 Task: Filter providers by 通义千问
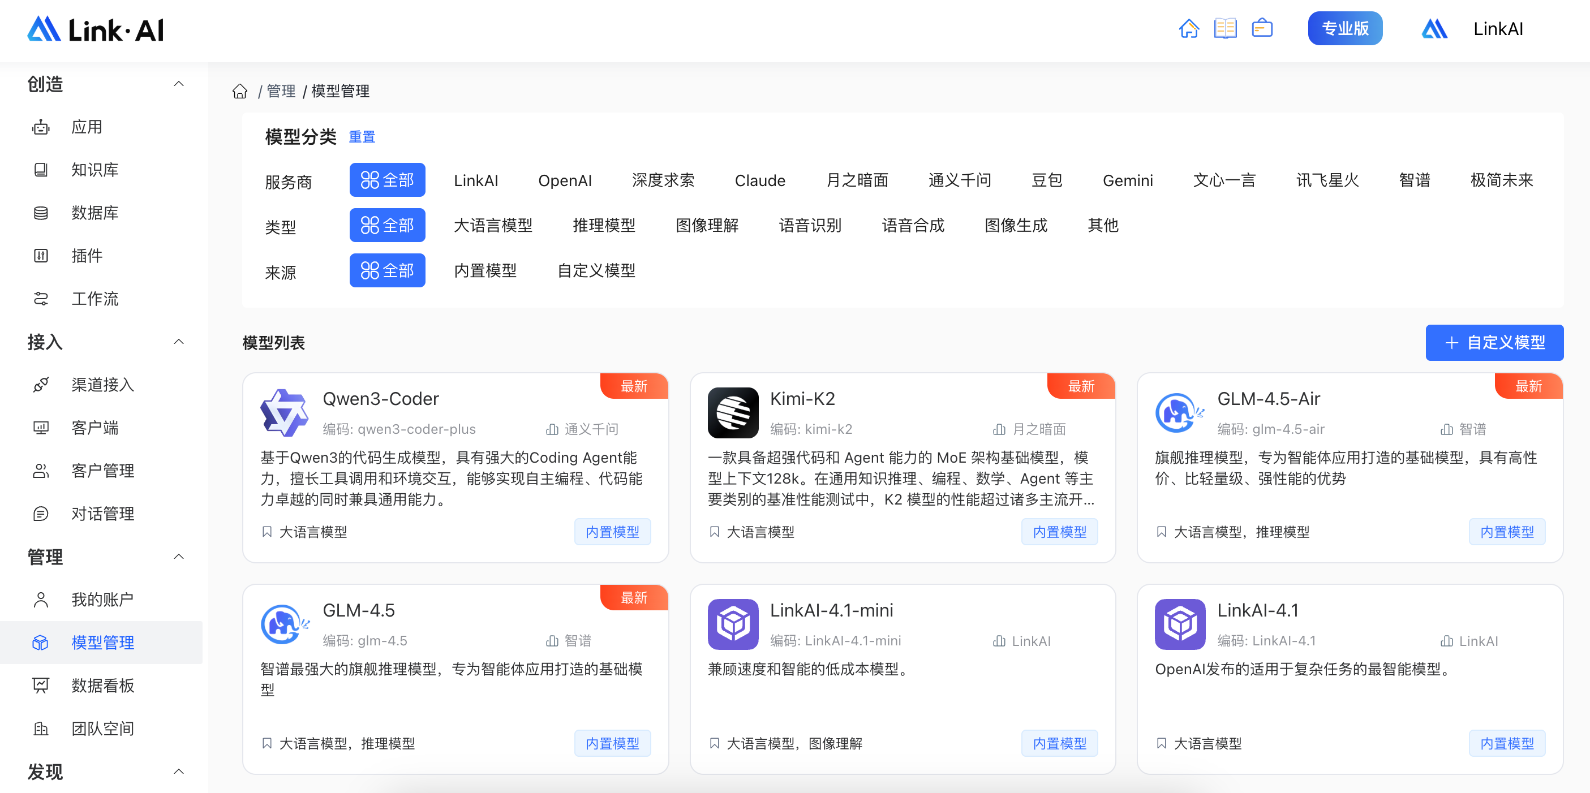(x=960, y=180)
